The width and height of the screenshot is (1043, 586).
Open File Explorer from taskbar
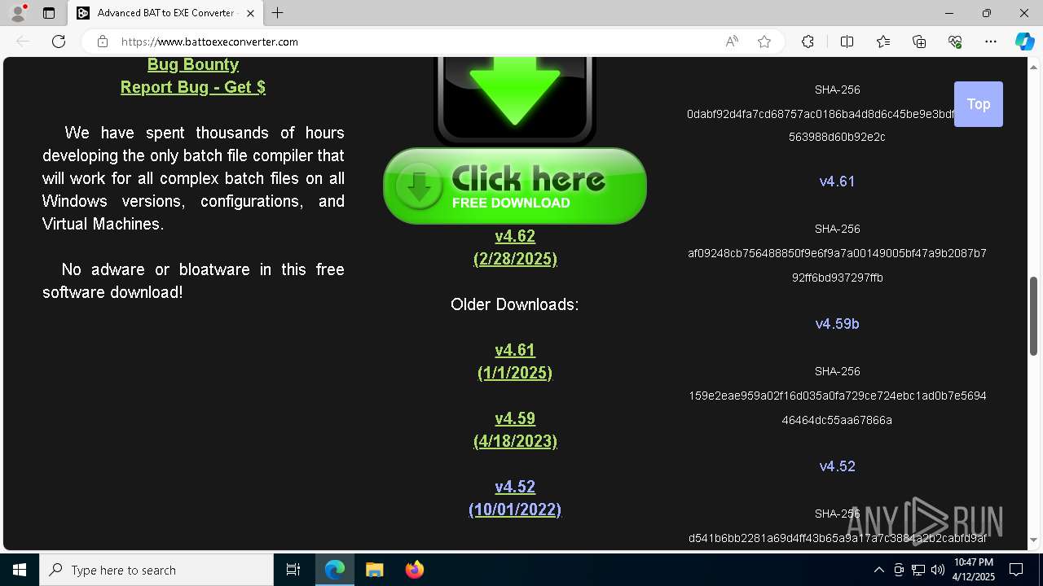(374, 570)
